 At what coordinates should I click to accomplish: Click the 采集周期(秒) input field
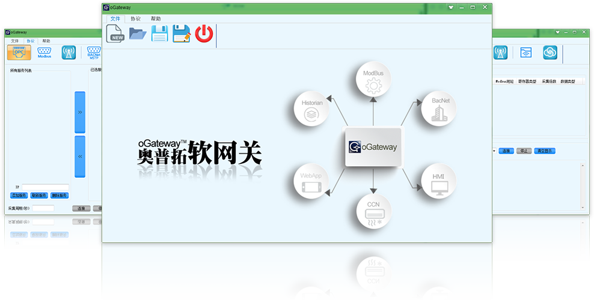click(x=43, y=208)
